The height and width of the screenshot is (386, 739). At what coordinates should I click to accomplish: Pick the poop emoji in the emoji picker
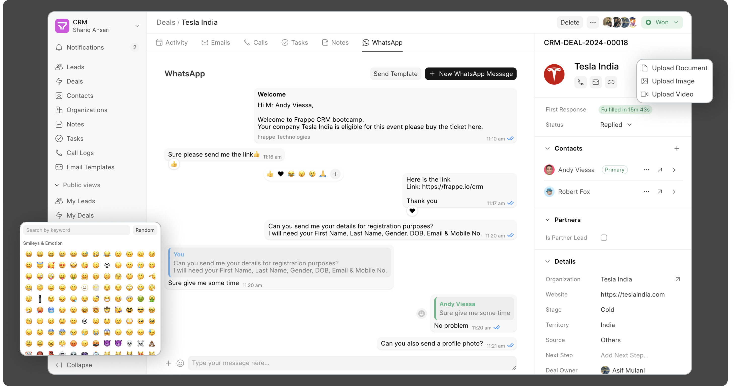point(152,343)
